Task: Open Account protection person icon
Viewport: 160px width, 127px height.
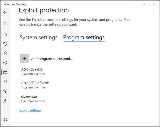Action: tap(5, 53)
